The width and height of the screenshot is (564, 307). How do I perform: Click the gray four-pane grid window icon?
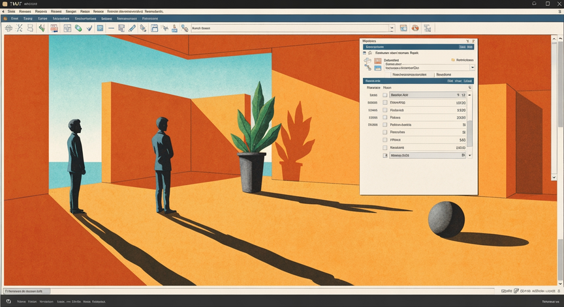pyautogui.click(x=67, y=28)
